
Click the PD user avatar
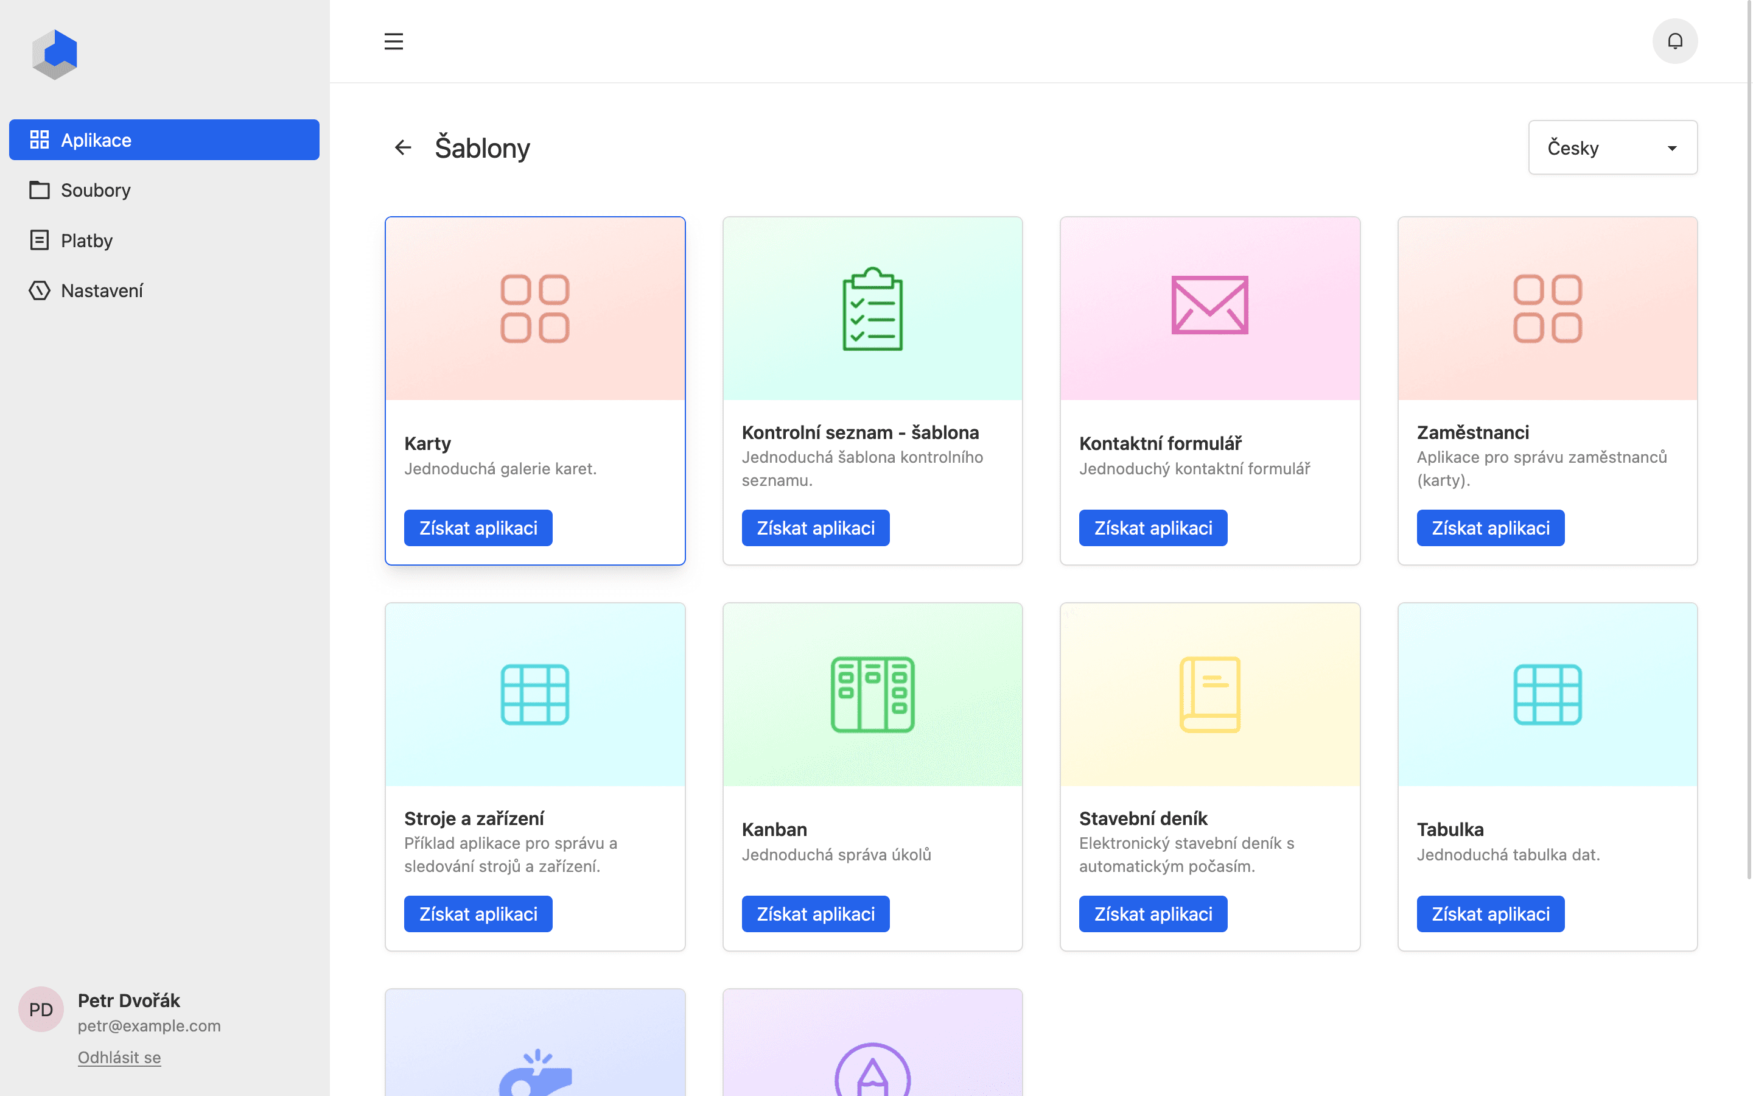(x=41, y=1009)
